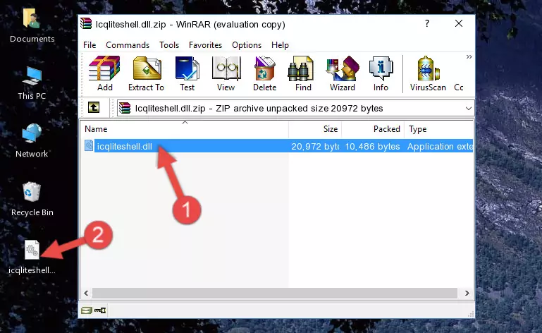This screenshot has width=542, height=333.
Task: Open the File menu
Action: (90, 45)
